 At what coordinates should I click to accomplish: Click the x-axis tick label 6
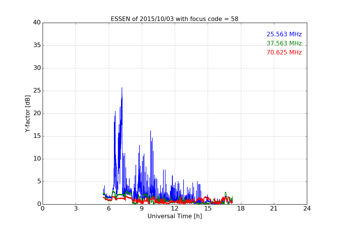point(109,208)
